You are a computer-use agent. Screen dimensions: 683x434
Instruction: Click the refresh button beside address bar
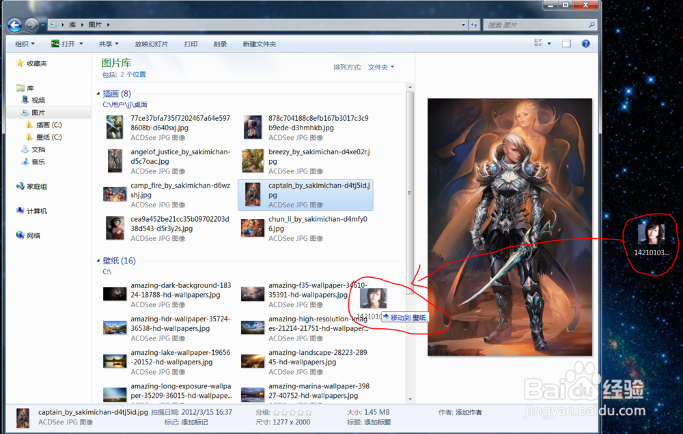[474, 25]
